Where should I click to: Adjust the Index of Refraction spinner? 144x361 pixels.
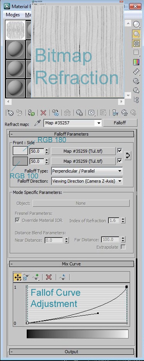(123, 221)
